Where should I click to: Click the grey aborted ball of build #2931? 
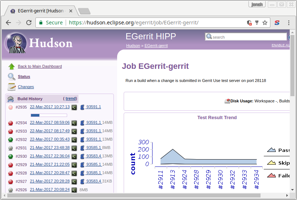[11, 148]
